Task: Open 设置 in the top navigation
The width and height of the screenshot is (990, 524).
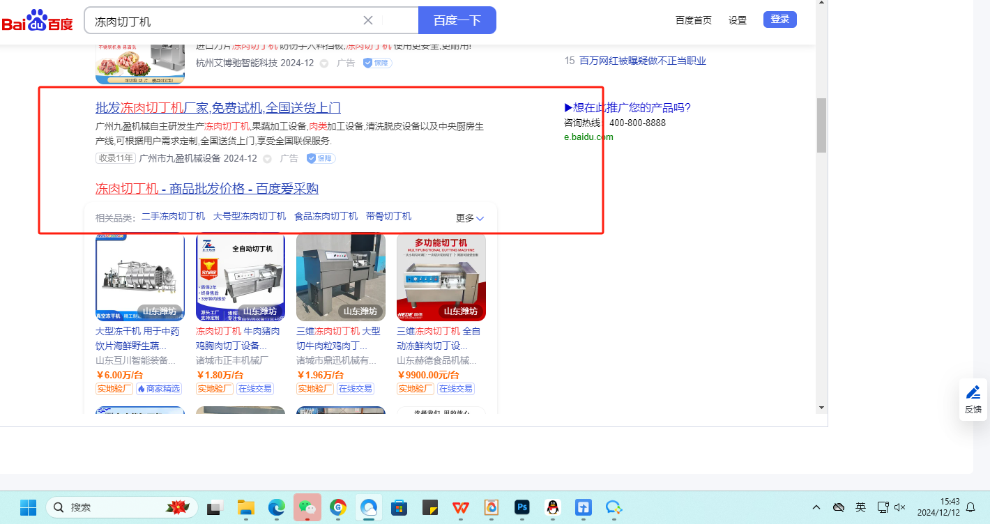Action: (738, 20)
